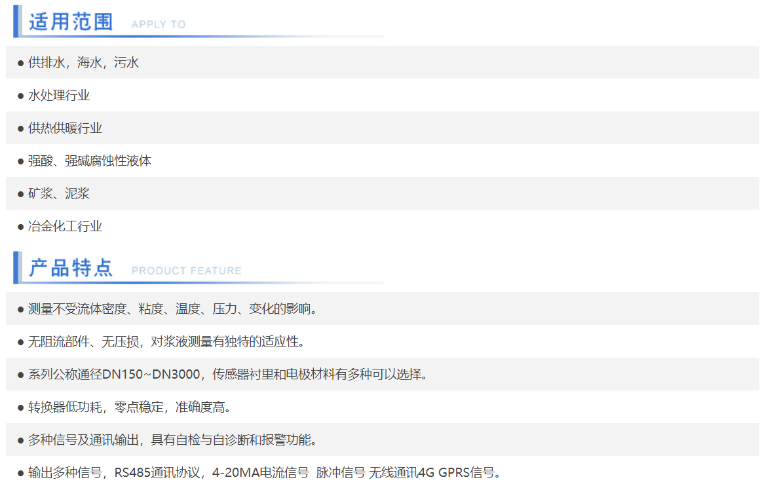This screenshot has width=760, height=490.
Task: Click the blue bar beside 产品特点
Action: pyautogui.click(x=17, y=267)
